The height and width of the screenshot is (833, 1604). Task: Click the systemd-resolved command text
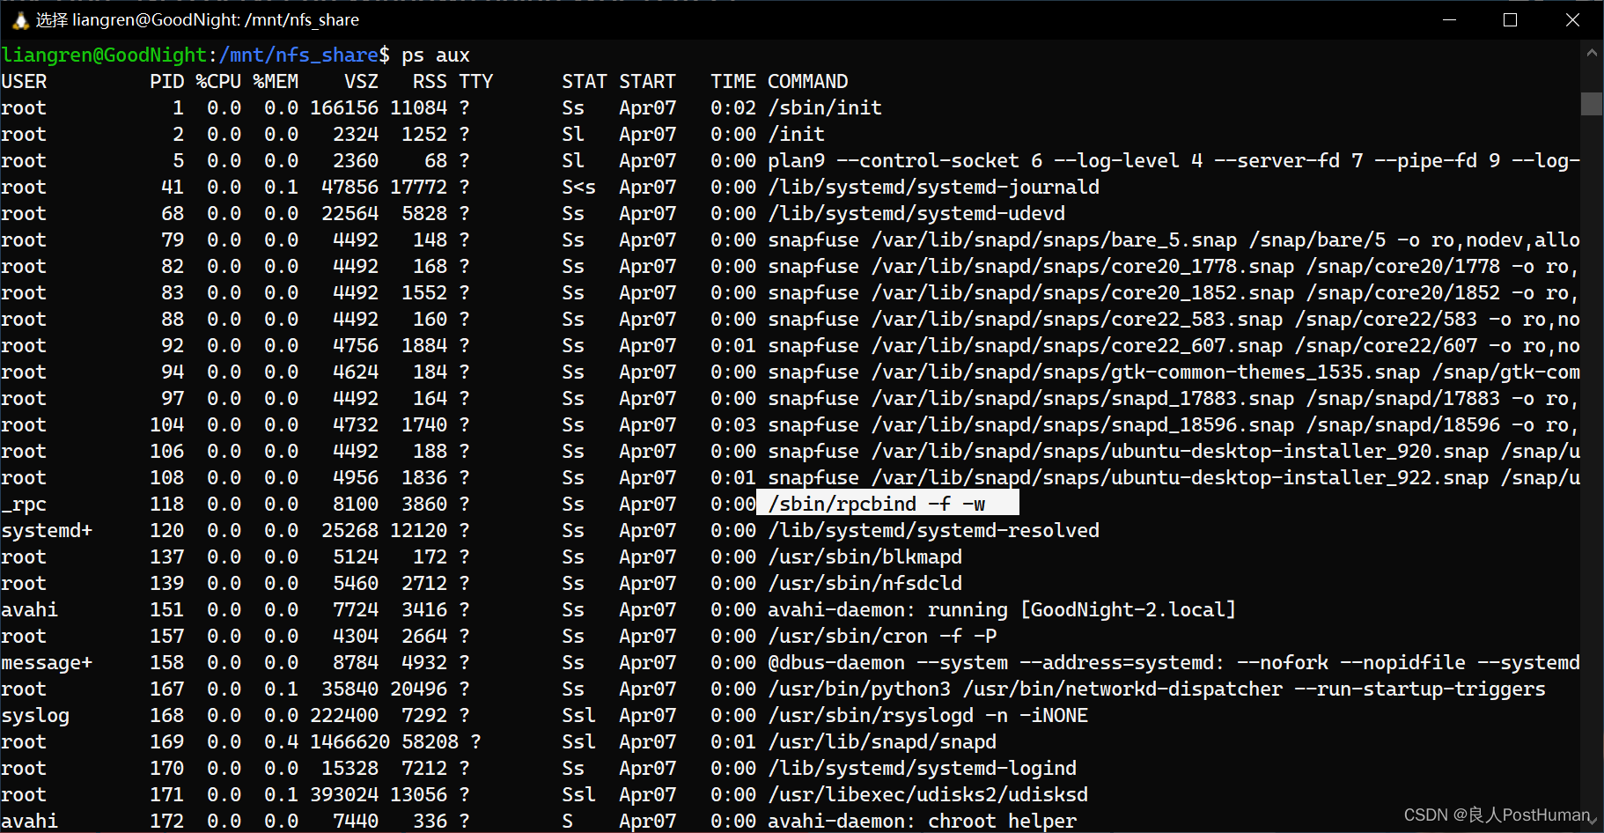click(x=933, y=530)
